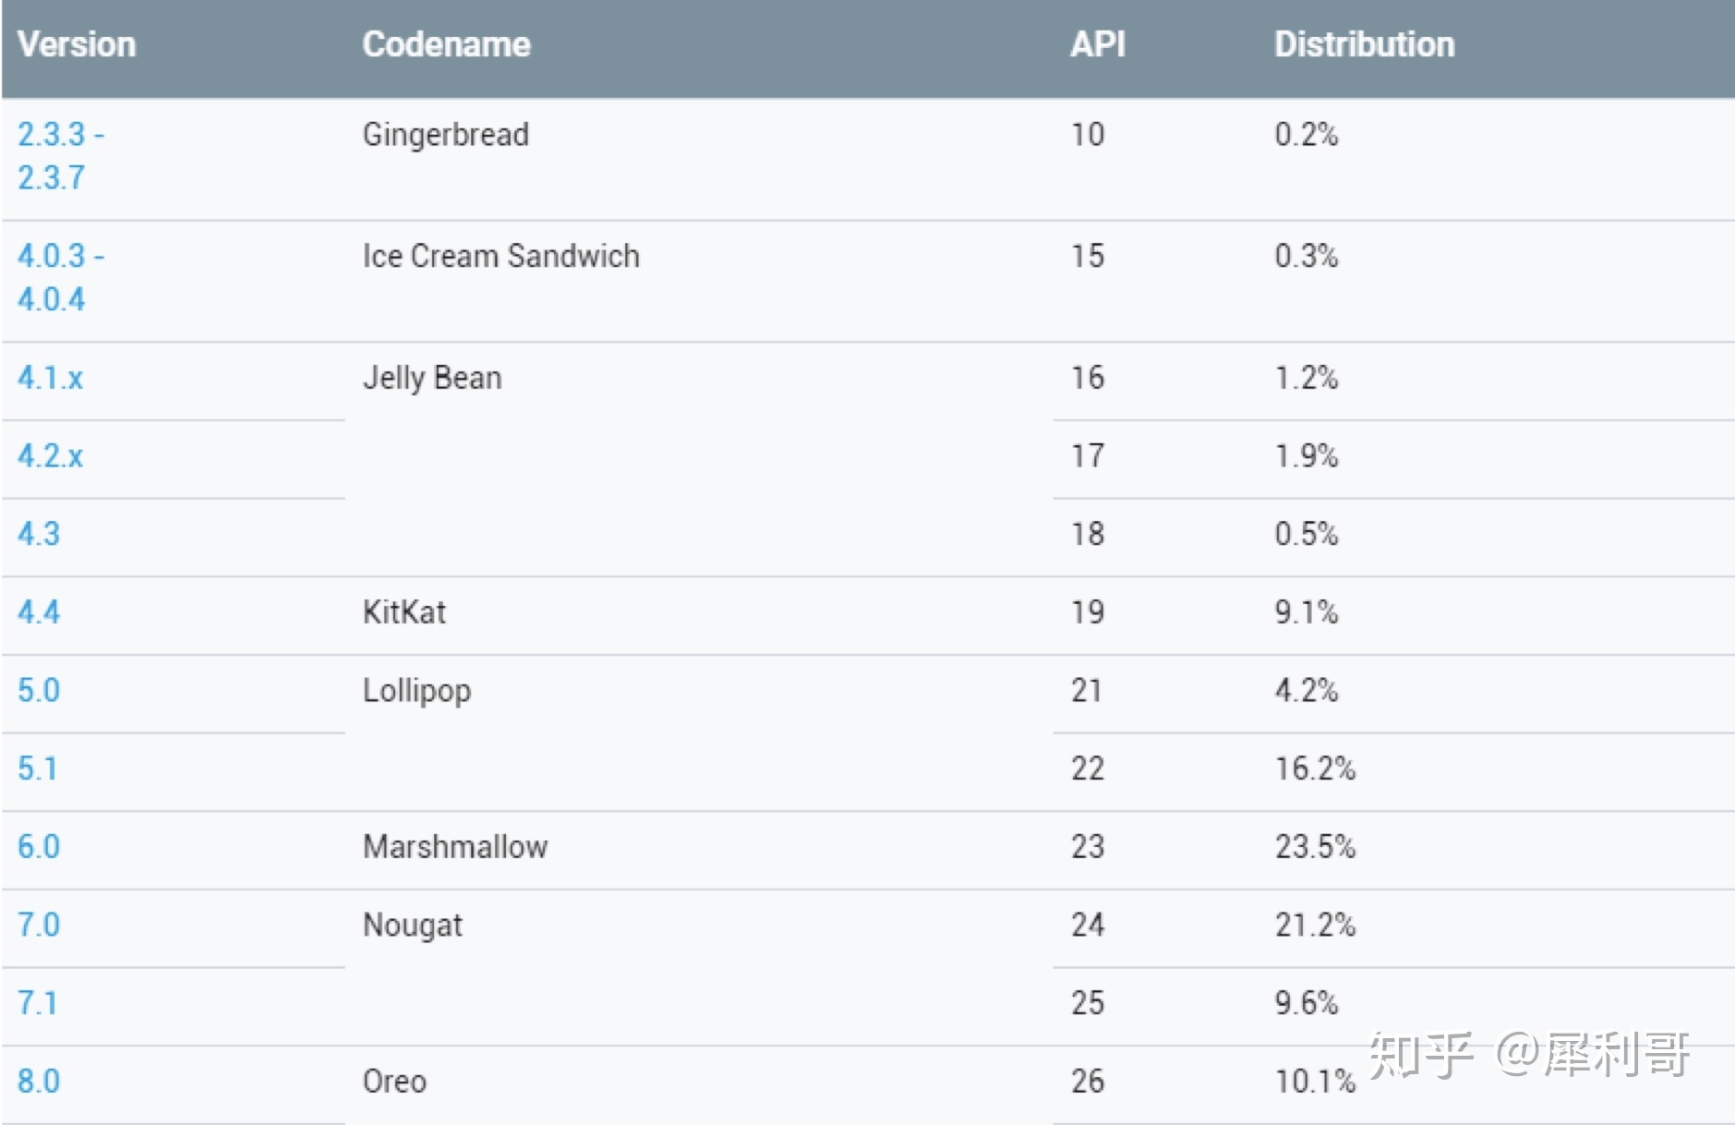Open the 4.4 KitKat version link
Screen dimensions: 1735x1125
[39, 612]
